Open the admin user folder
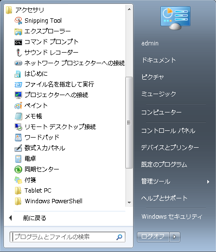Viewport: 216px width, 252px height. pyautogui.click(x=150, y=43)
